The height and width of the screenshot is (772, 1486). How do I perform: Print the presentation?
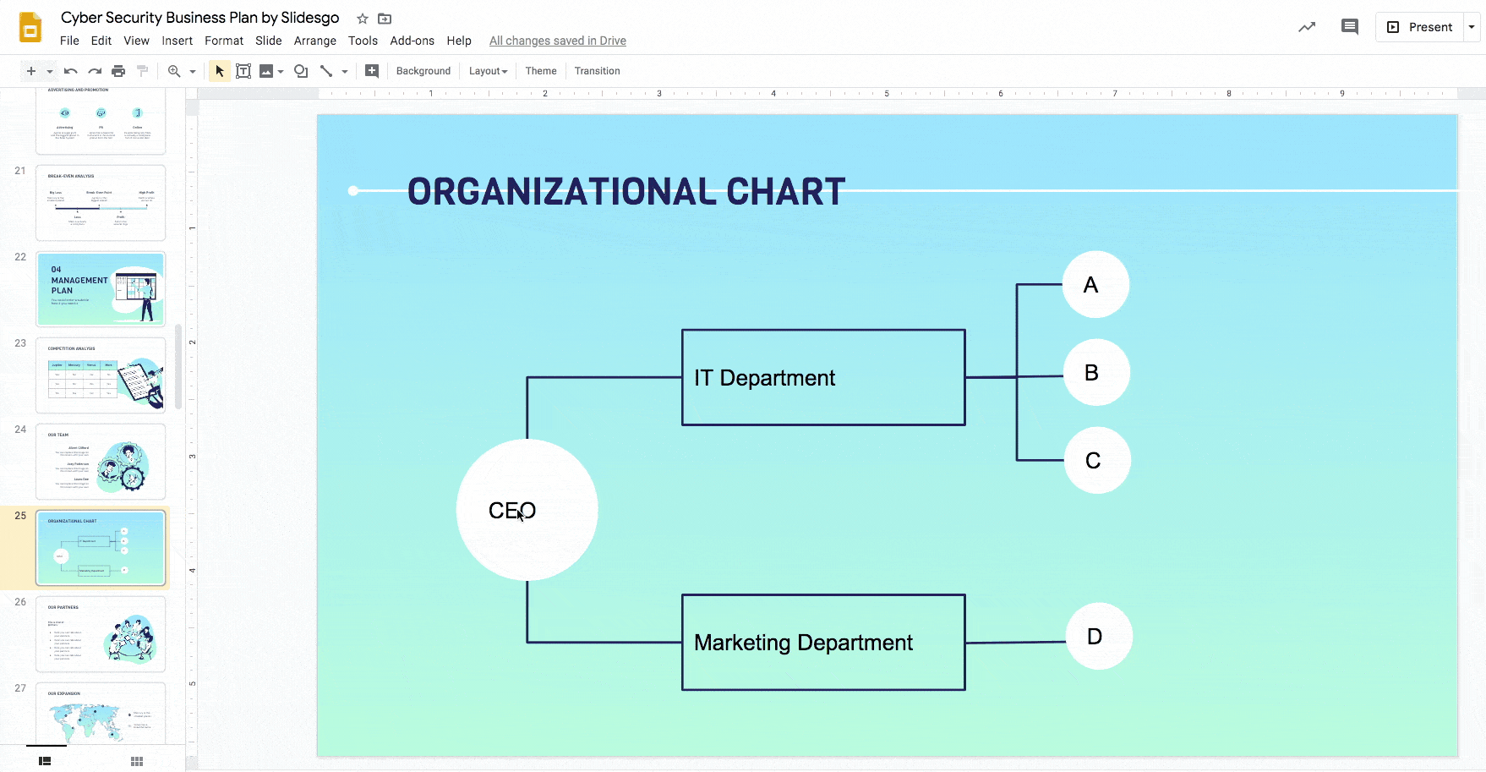(x=118, y=71)
